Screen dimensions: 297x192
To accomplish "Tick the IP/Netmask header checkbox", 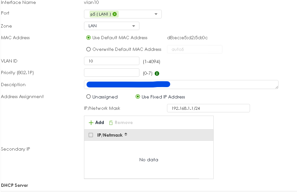I will [91, 135].
